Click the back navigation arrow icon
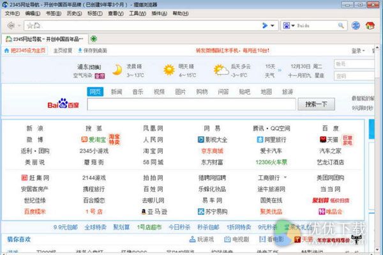 coord(10,26)
